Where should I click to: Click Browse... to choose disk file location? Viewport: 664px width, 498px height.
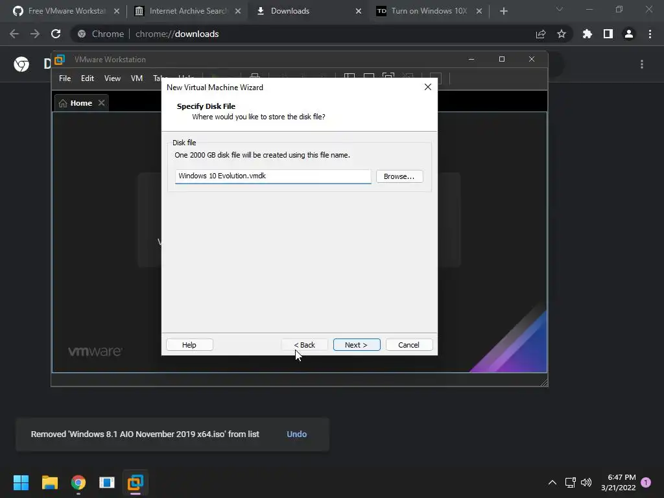pos(399,176)
